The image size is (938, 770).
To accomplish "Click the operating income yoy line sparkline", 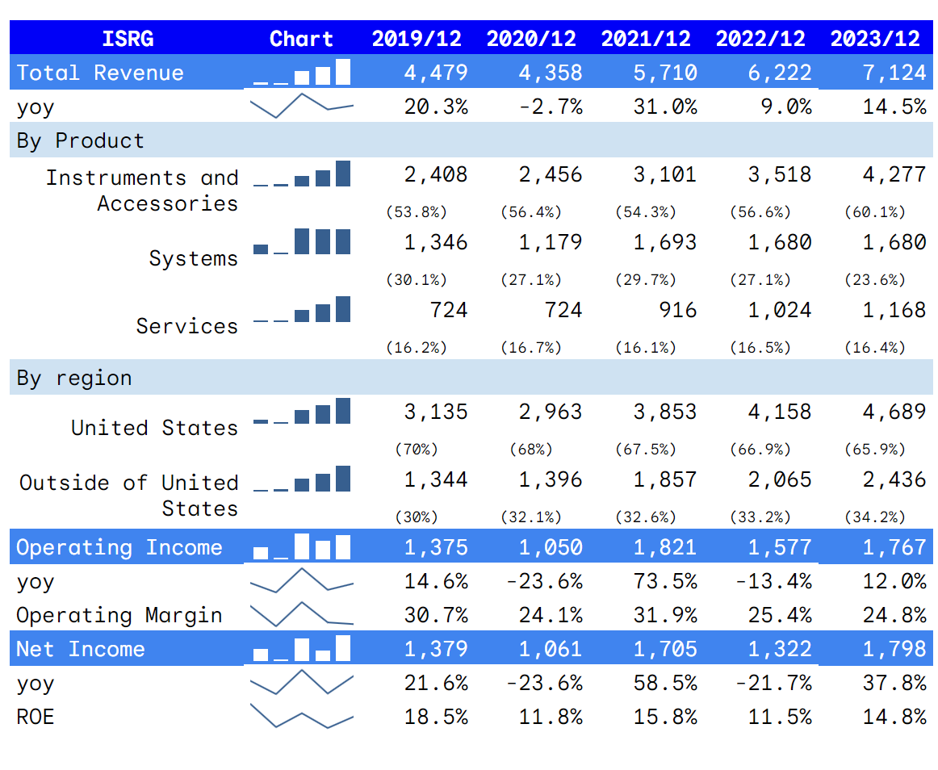I will [302, 580].
